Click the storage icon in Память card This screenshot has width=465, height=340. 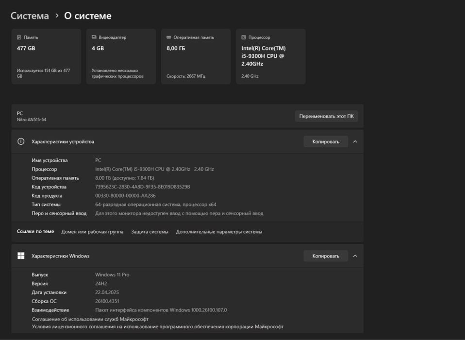point(19,37)
